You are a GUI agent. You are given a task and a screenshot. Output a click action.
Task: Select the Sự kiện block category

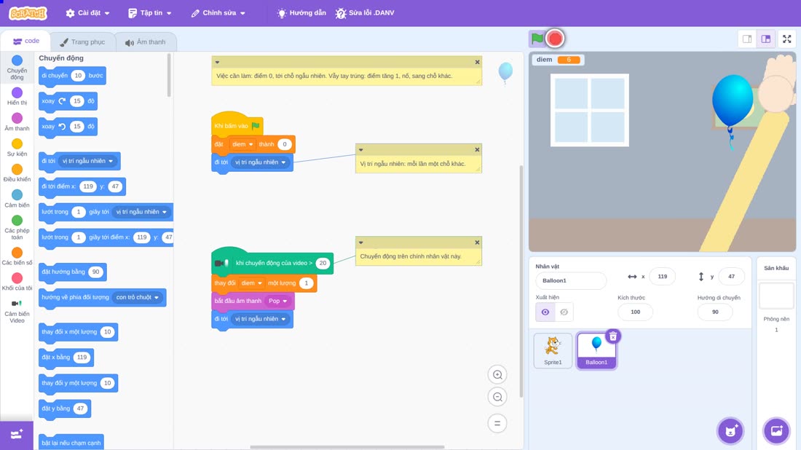coord(17,147)
